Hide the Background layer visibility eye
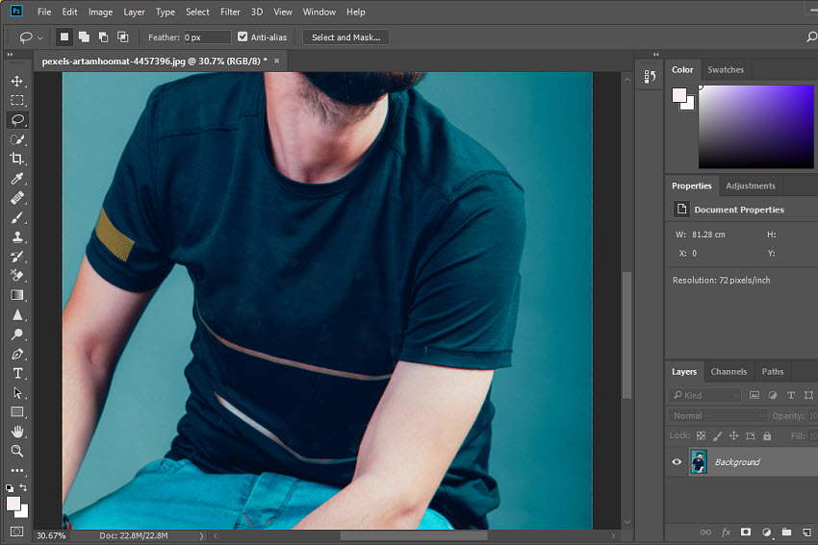 point(677,461)
